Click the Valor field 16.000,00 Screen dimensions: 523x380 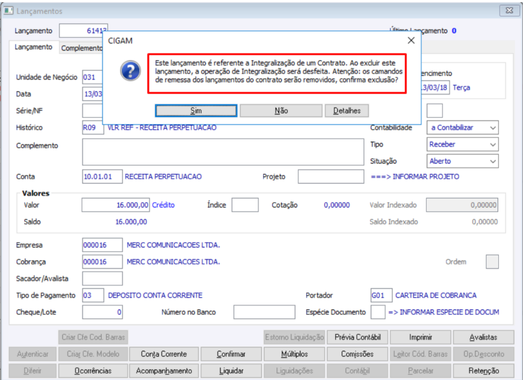tap(115, 205)
